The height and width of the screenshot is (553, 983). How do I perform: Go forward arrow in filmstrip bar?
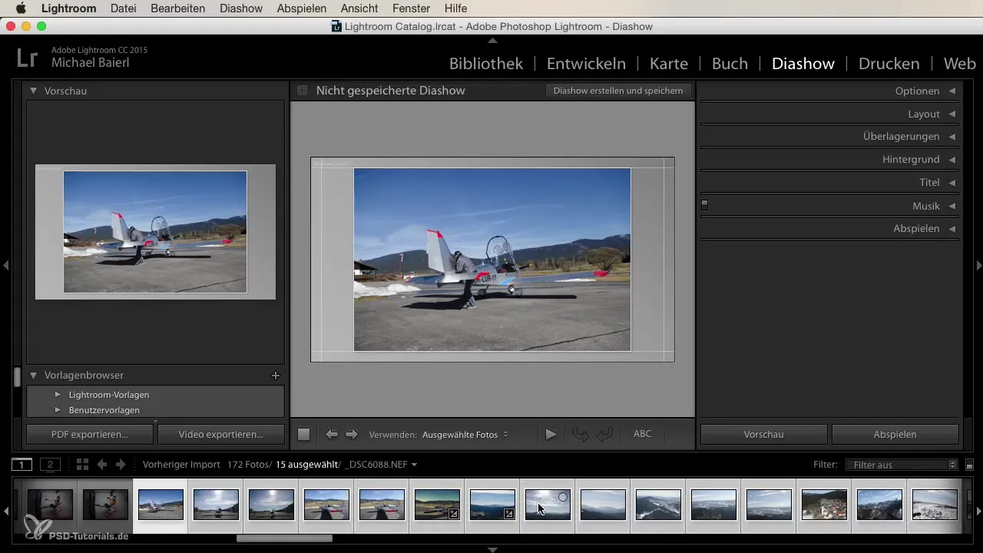120,465
